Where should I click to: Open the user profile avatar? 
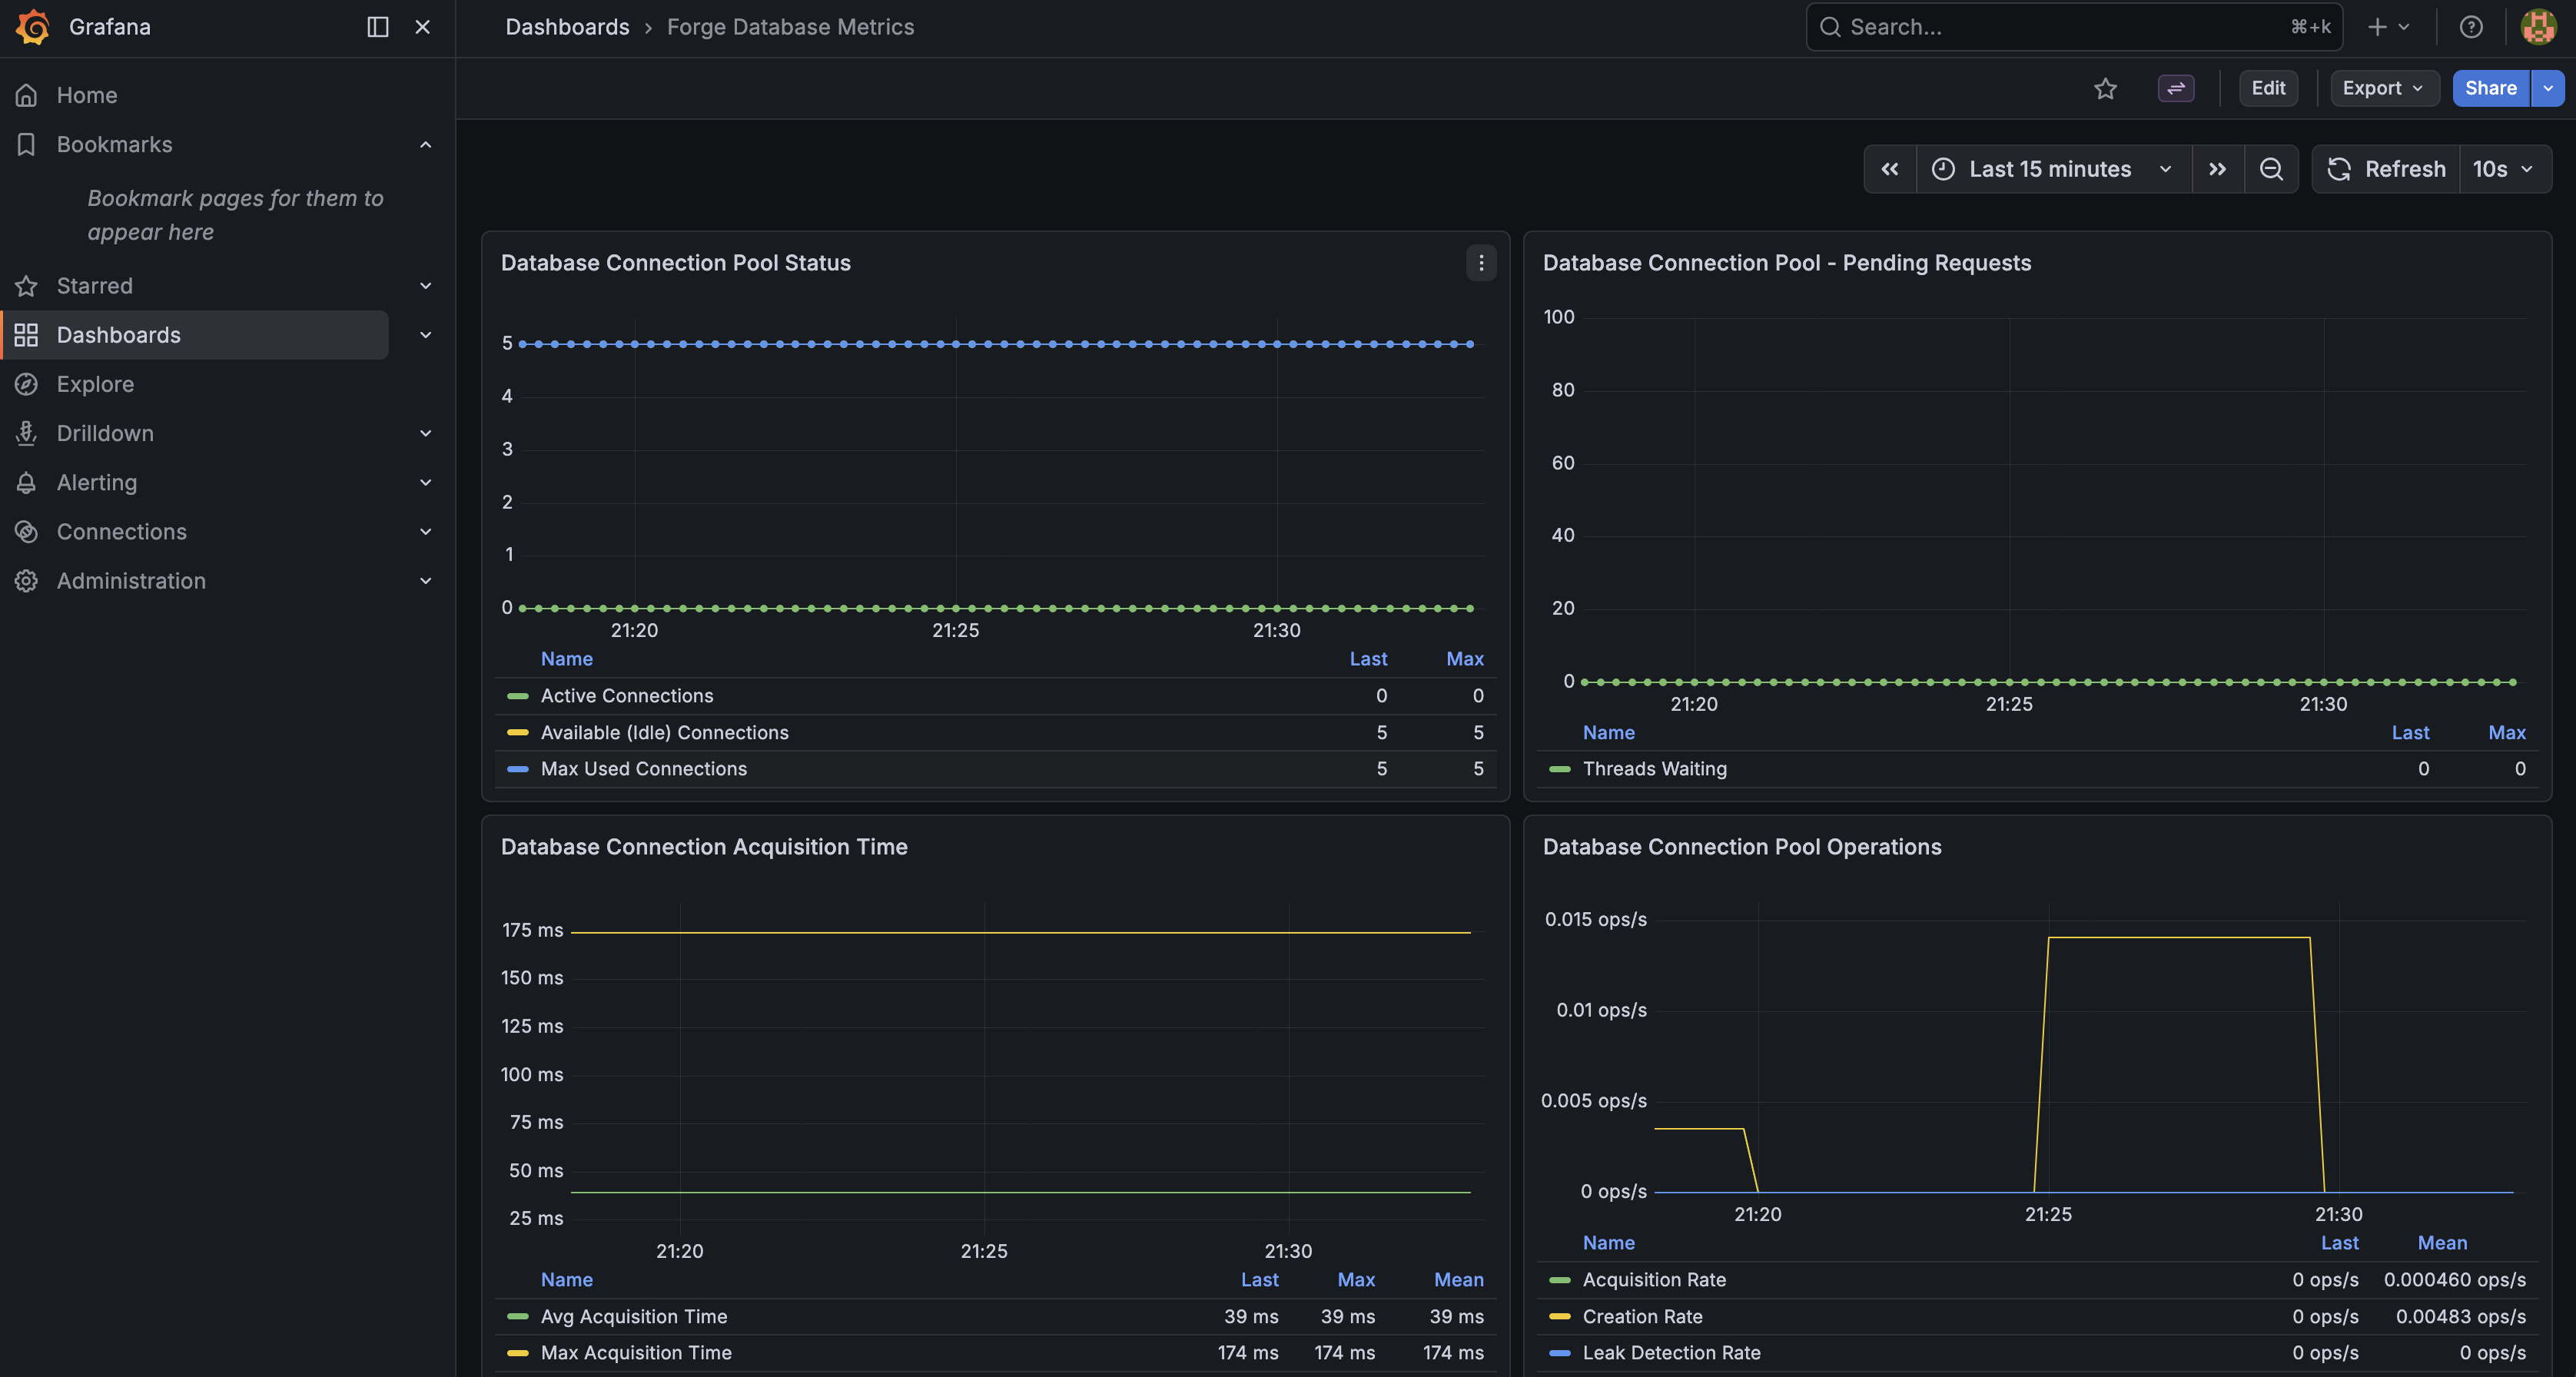point(2538,27)
